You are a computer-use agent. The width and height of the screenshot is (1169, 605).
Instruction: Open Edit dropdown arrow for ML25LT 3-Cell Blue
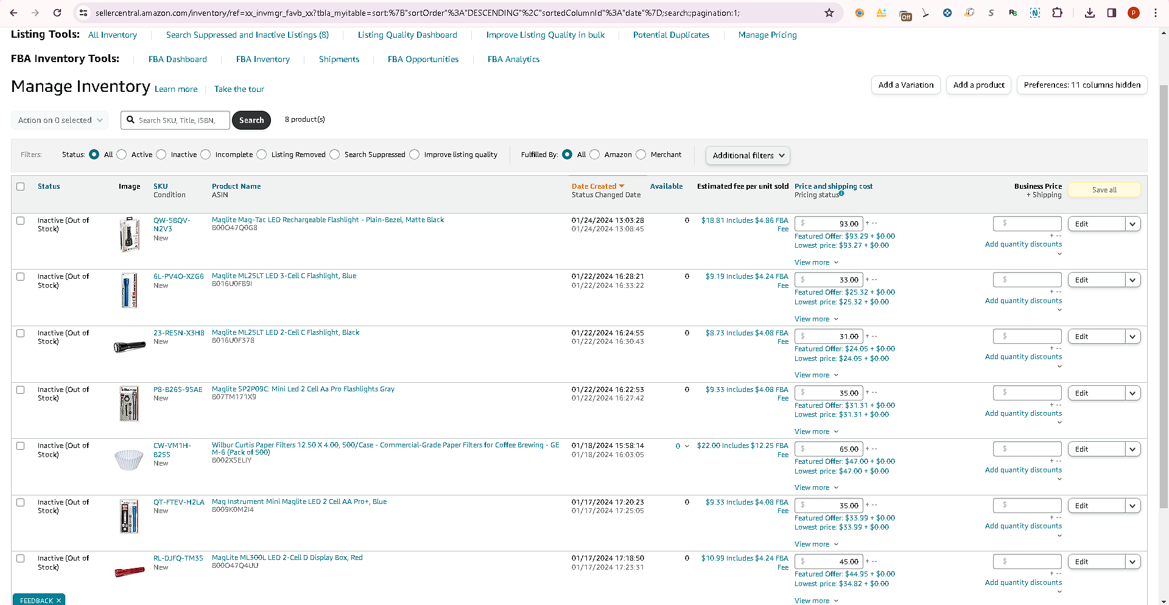[x=1132, y=280]
